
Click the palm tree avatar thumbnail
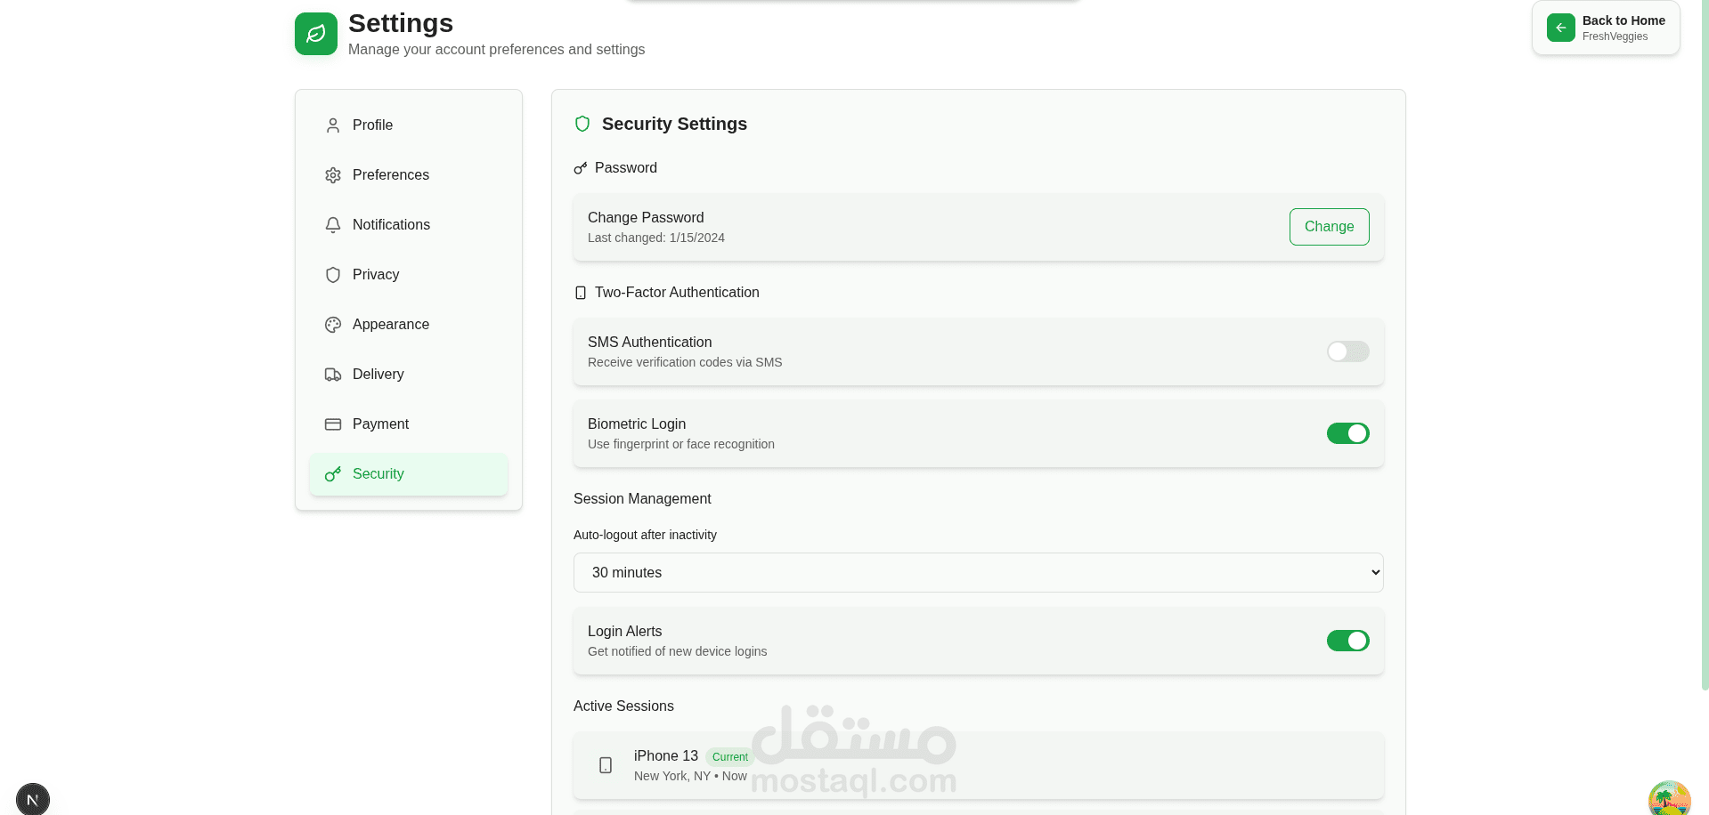click(x=1669, y=798)
